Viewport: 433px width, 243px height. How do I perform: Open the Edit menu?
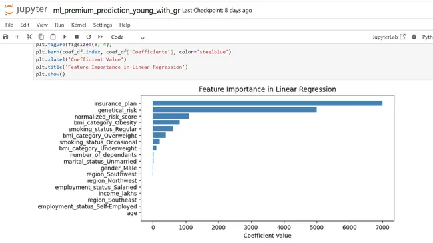(x=25, y=25)
